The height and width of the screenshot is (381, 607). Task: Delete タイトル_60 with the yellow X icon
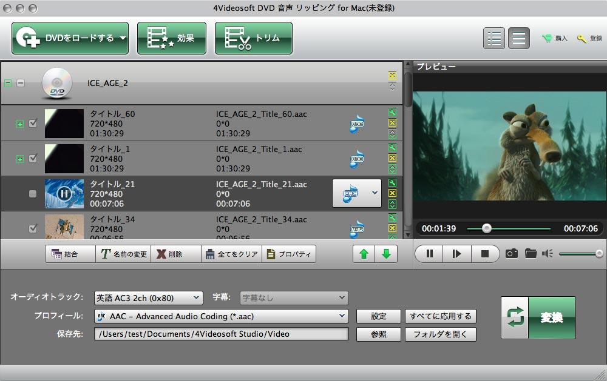point(392,123)
